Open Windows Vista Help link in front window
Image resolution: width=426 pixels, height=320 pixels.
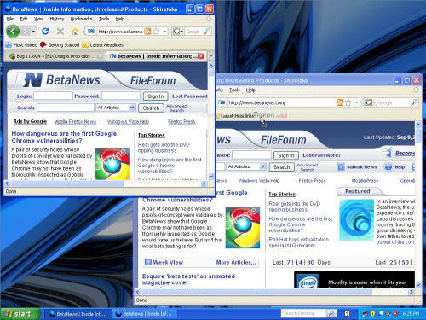[128, 122]
